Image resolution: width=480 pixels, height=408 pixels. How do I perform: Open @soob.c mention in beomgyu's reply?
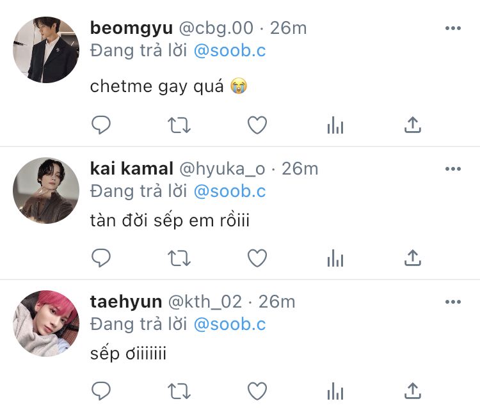tap(230, 51)
